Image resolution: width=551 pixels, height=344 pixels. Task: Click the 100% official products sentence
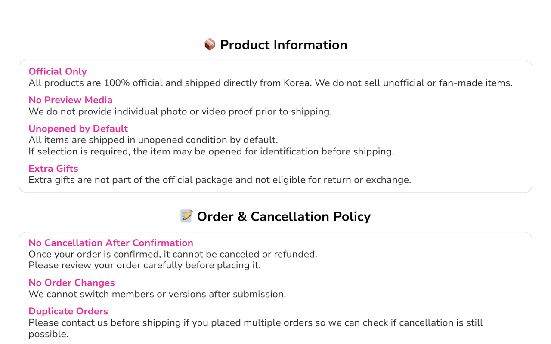tap(270, 83)
